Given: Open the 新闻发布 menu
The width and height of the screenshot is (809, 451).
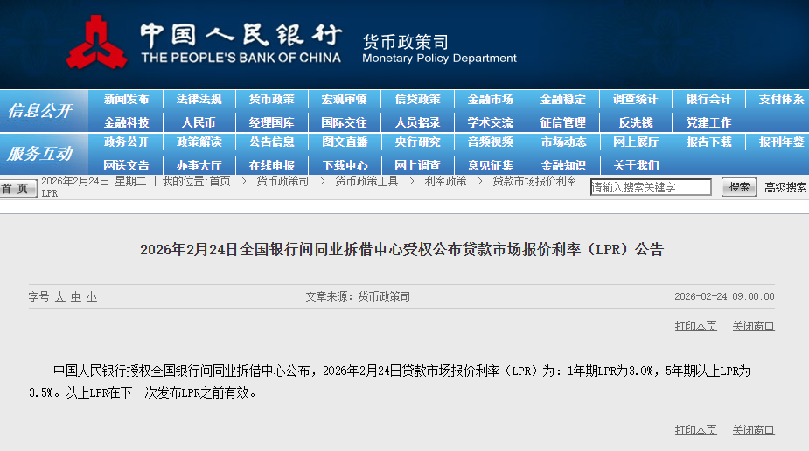Looking at the screenshot, I should pyautogui.click(x=126, y=100).
